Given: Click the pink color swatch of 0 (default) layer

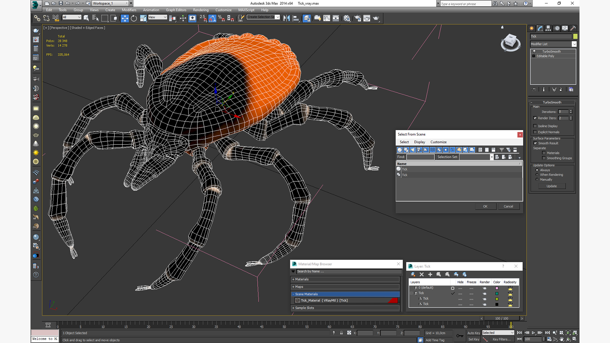Looking at the screenshot, I should (497, 288).
